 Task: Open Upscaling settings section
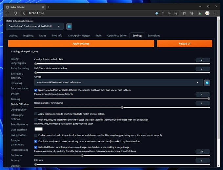click(x=16, y=83)
